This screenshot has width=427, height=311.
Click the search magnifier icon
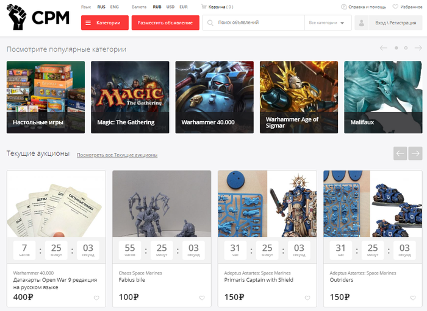point(210,23)
